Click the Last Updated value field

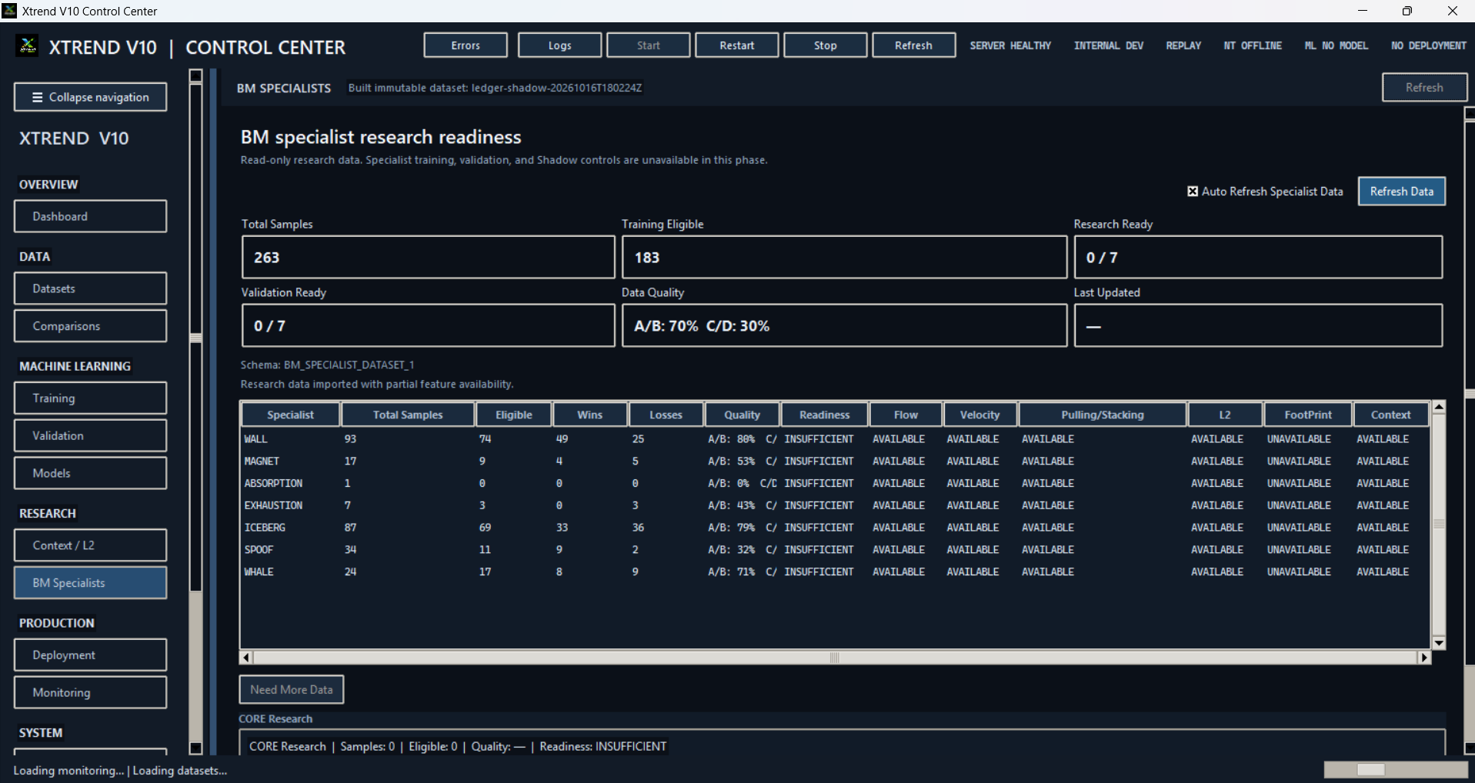1258,325
